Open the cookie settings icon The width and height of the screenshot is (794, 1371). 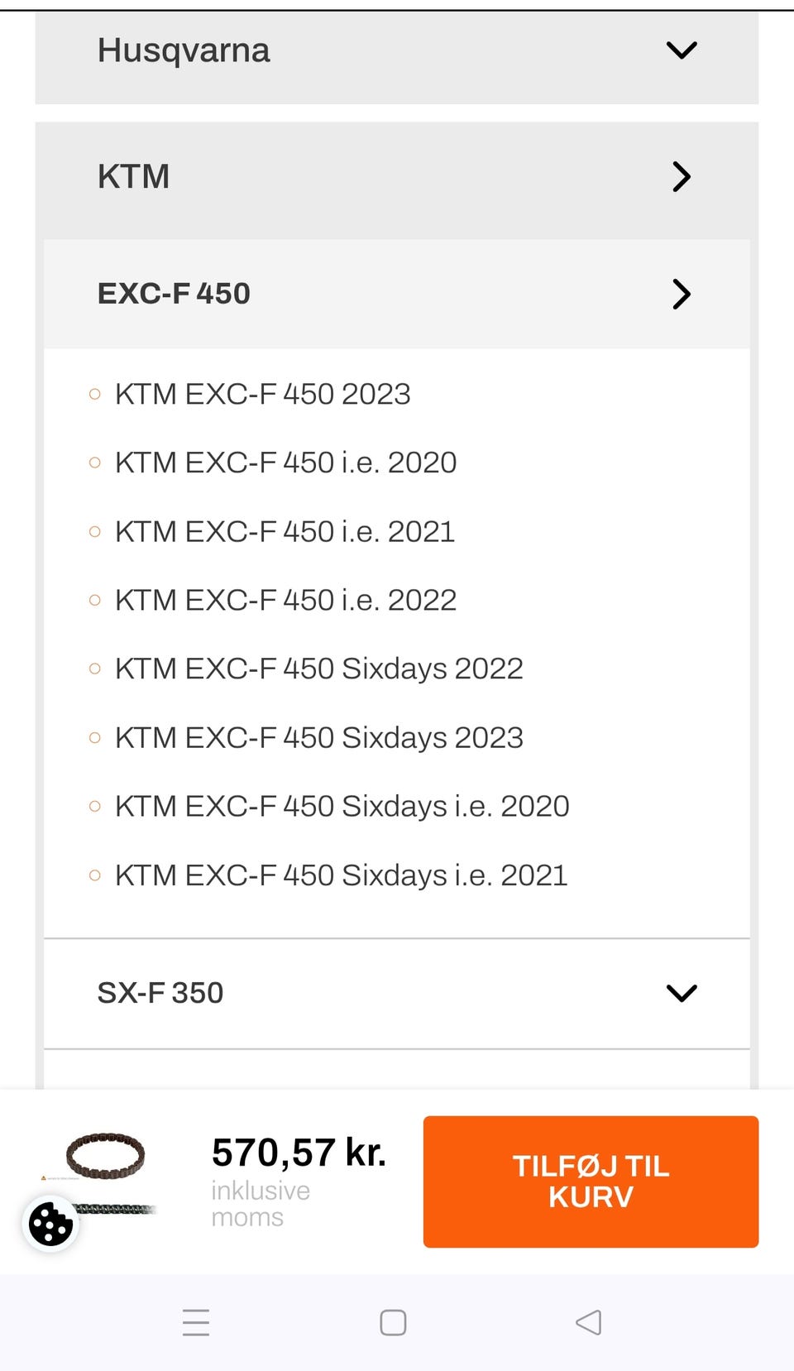pyautogui.click(x=50, y=1223)
